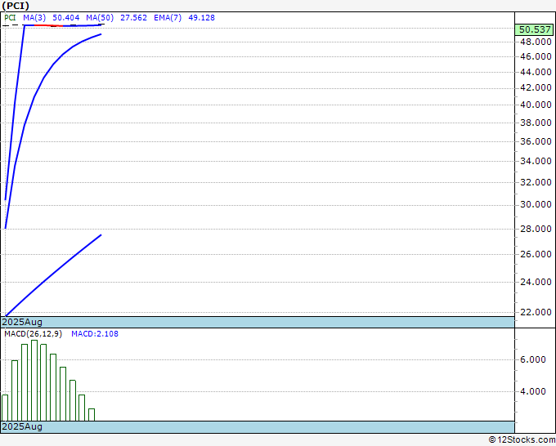556x446 pixels.
Task: Click the MACD(26,12,9) indicator label
Action: tap(33, 334)
